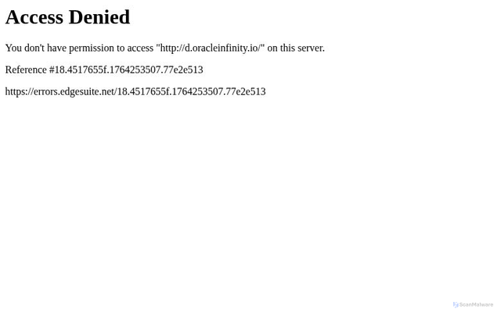
Task: Click the Access Denied heading
Action: click(68, 17)
